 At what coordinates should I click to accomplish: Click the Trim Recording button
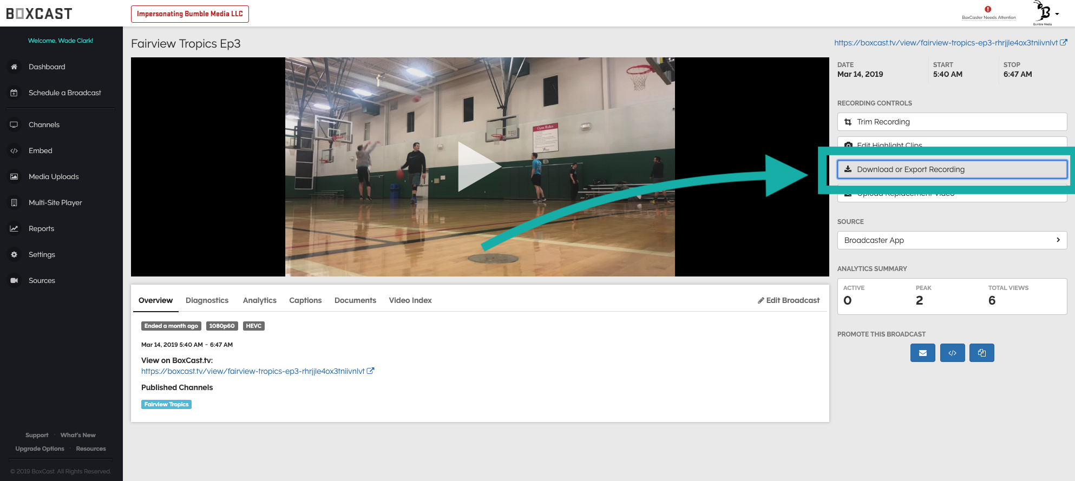pyautogui.click(x=952, y=122)
